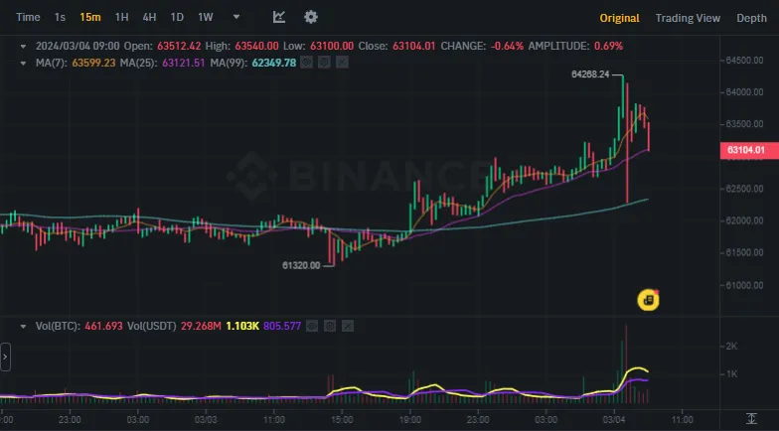The height and width of the screenshot is (431, 779).
Task: Toggle Vol indicator visibility eye
Action: tap(312, 326)
